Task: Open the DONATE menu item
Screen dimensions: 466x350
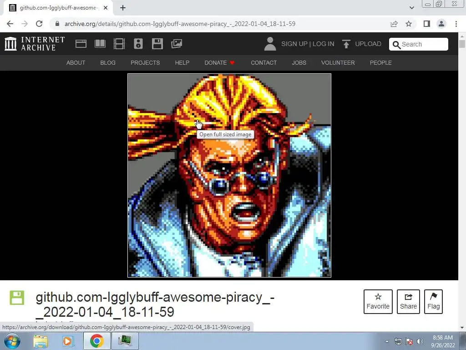Action: click(x=219, y=63)
